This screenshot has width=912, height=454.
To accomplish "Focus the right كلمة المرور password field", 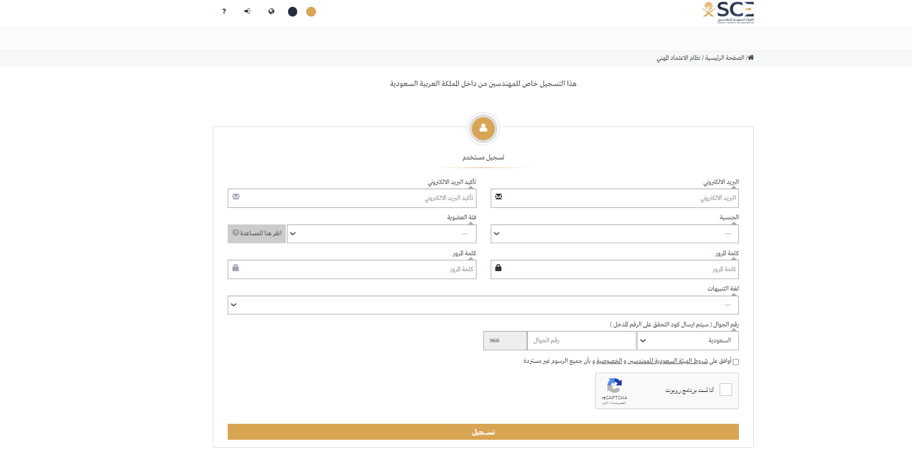I will [x=615, y=269].
